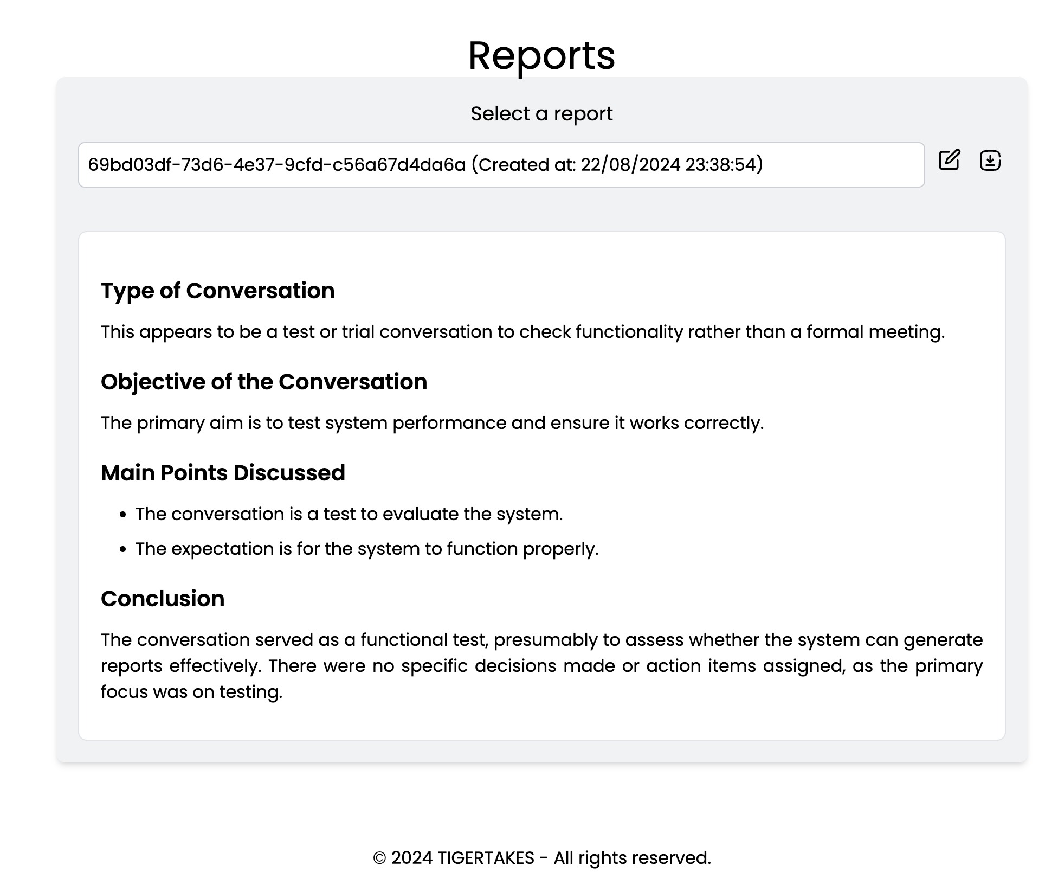Click the edit report pencil icon

949,160
